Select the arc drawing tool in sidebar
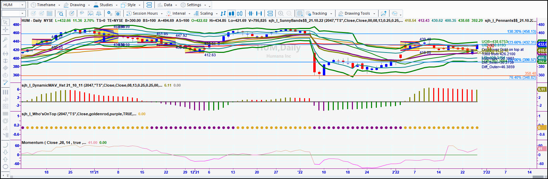 5,145
